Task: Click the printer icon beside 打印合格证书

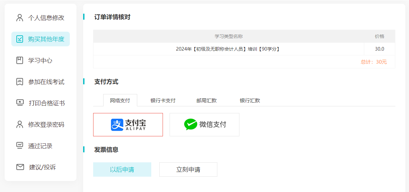Action: (x=20, y=103)
